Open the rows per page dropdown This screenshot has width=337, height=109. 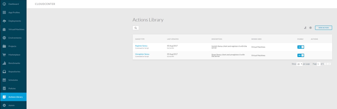(x=299, y=64)
